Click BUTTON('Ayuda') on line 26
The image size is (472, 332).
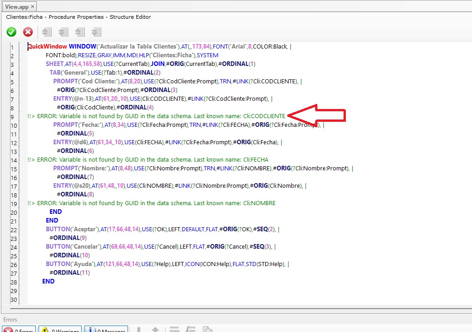tap(71, 264)
